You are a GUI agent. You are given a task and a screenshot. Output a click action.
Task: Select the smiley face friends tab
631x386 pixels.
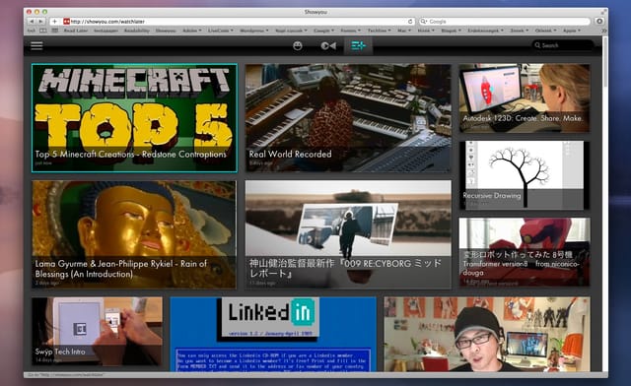pyautogui.click(x=298, y=46)
